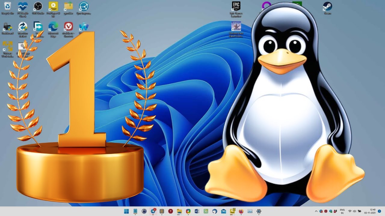The width and height of the screenshot is (385, 216).
Task: Launch the vivaldi.exe shortcut on the desktop
Action: (68, 29)
